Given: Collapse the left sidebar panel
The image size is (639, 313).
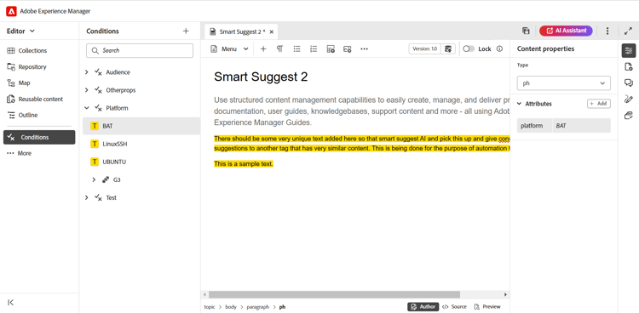Looking at the screenshot, I should 11,302.
